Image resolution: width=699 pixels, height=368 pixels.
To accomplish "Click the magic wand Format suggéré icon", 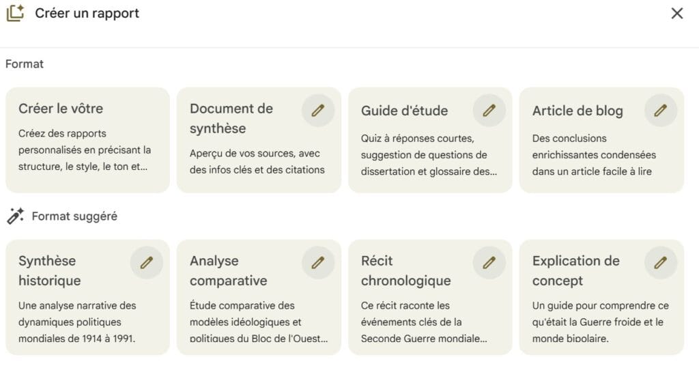I will 15,216.
